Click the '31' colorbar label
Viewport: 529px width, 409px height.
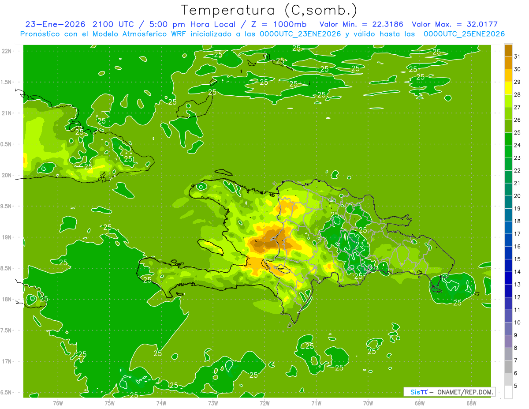[x=518, y=56]
